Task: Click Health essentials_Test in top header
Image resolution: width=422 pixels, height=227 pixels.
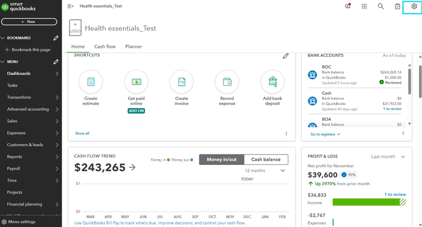Action: 101,6
